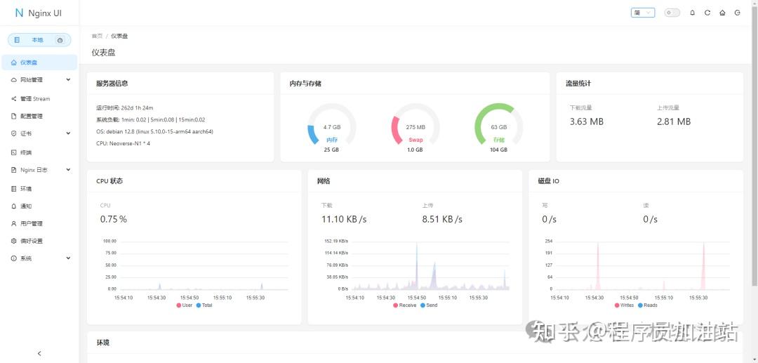Click the file icon for 配置管理
Viewport: 758px width, 363px height.
[13, 116]
